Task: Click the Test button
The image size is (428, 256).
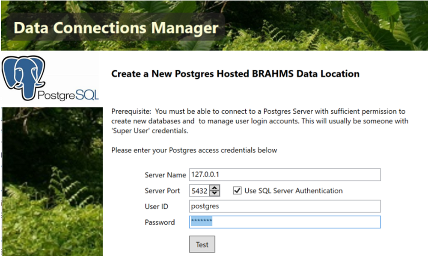Action: (x=202, y=244)
